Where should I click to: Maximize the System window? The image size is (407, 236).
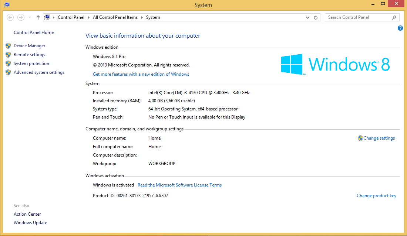(383, 4)
